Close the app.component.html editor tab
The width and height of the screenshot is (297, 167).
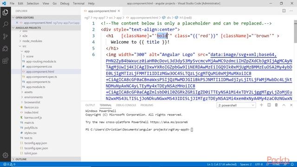pyautogui.click(x=119, y=11)
